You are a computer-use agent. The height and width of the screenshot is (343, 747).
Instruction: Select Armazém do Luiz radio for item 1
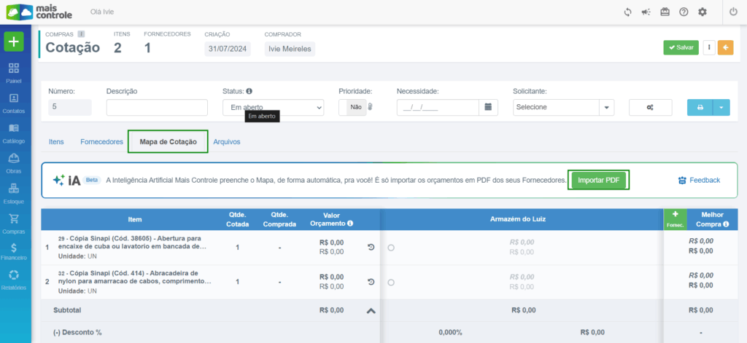point(392,248)
